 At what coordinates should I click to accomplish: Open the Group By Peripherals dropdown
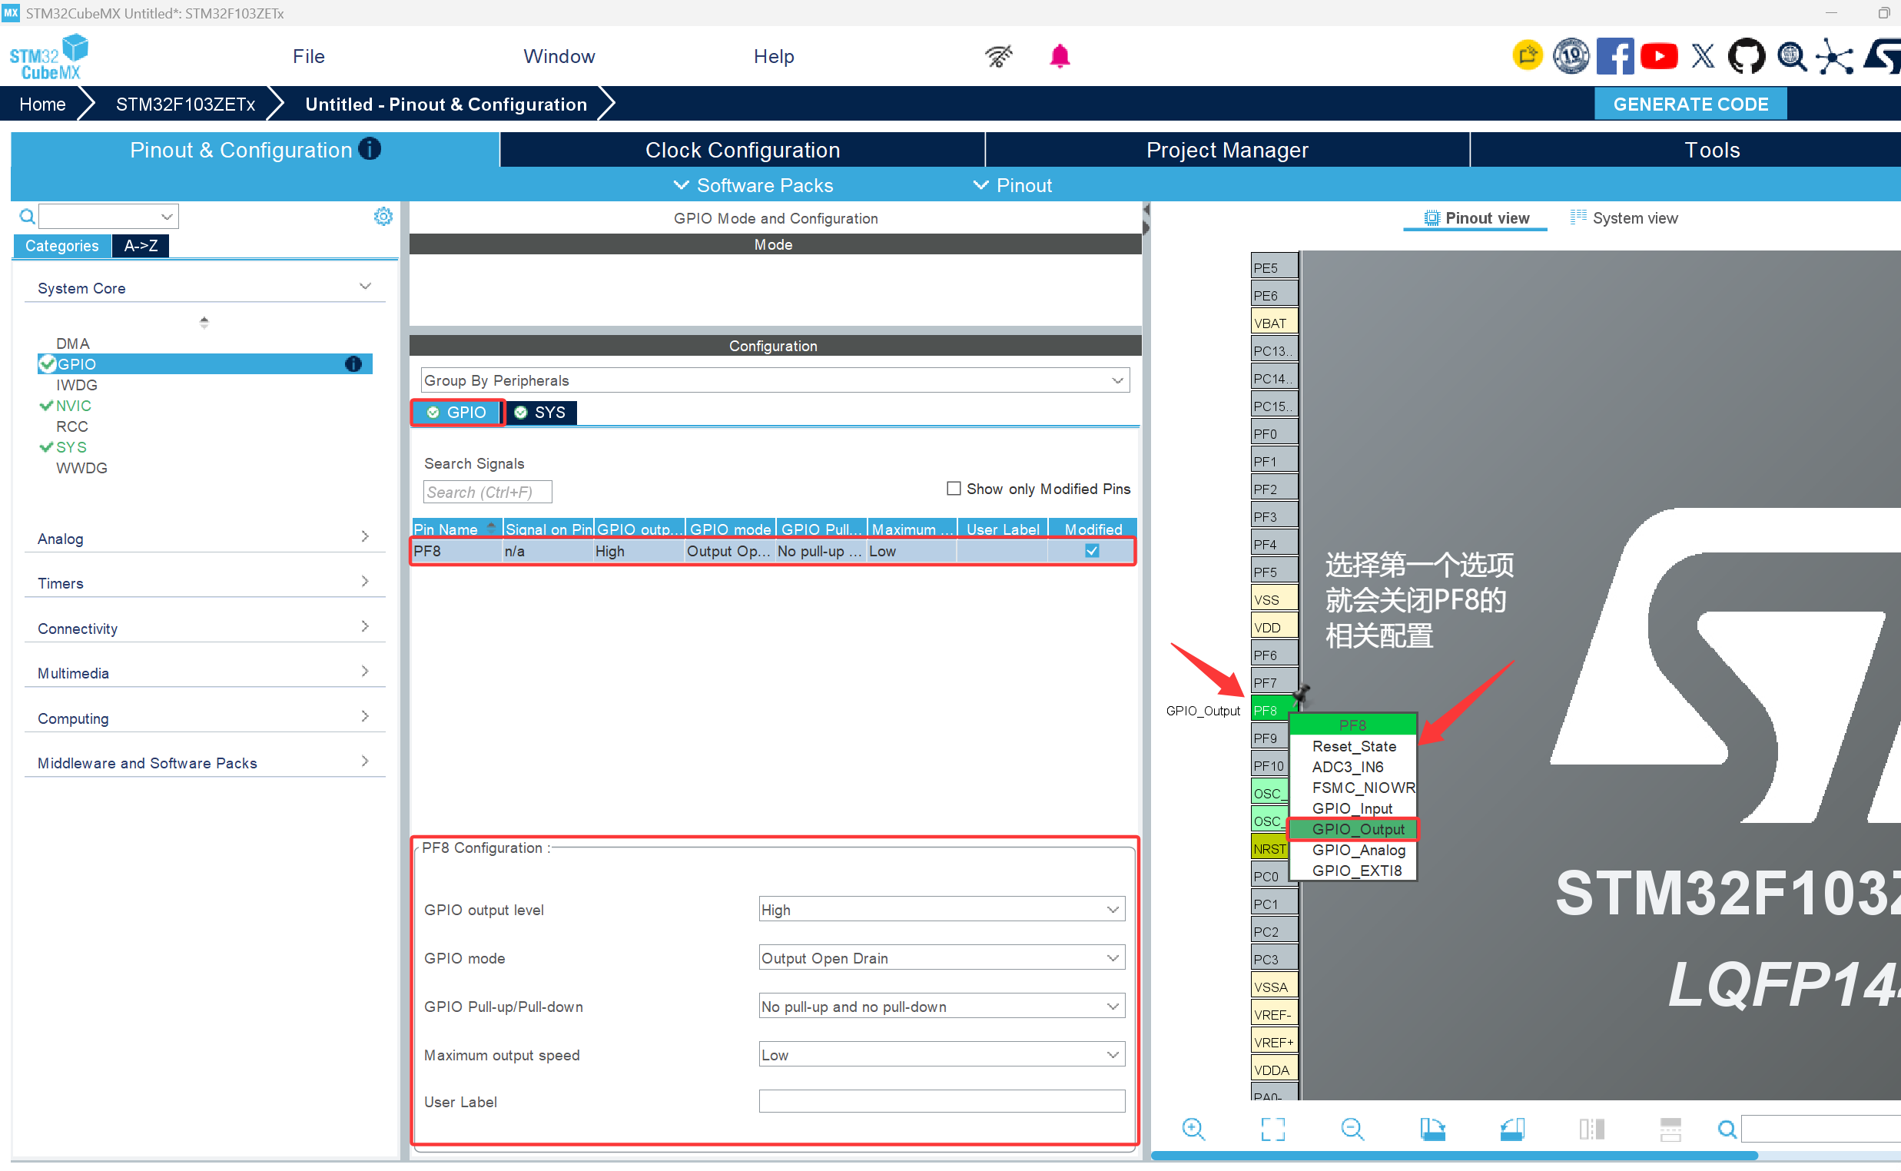775,380
